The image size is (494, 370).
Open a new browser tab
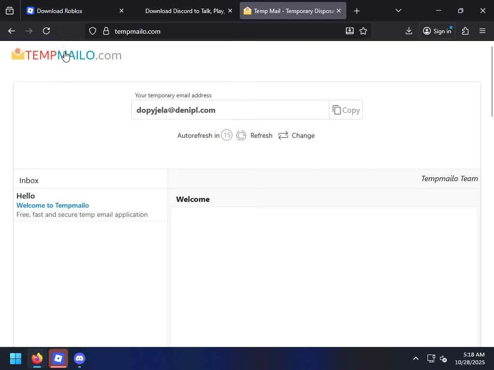coord(357,11)
